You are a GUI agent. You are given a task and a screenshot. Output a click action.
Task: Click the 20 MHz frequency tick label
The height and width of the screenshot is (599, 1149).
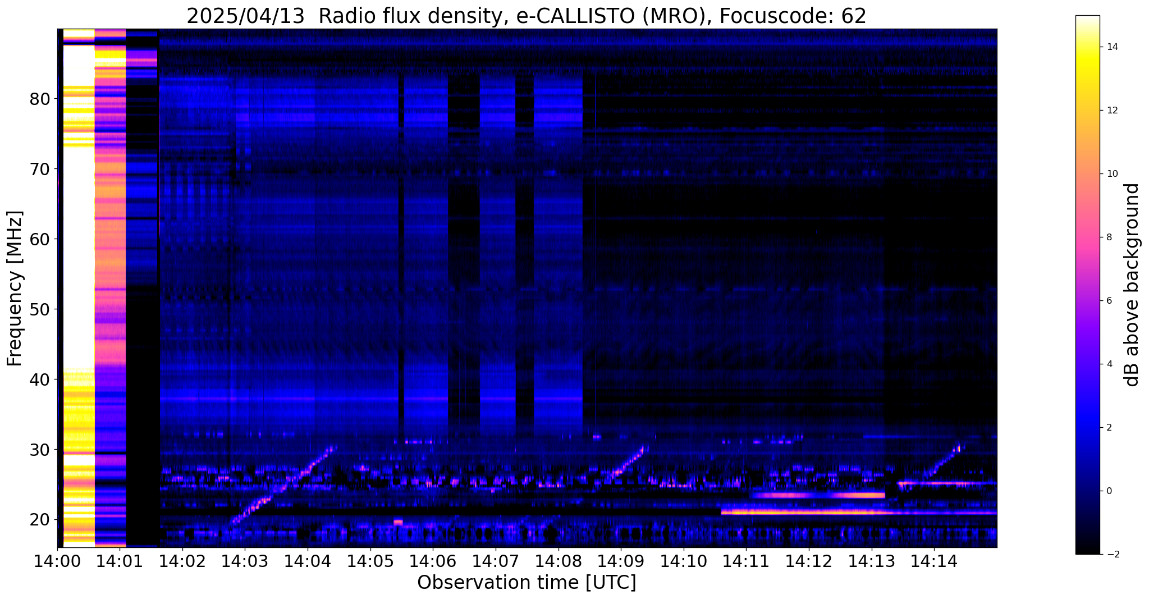point(40,520)
